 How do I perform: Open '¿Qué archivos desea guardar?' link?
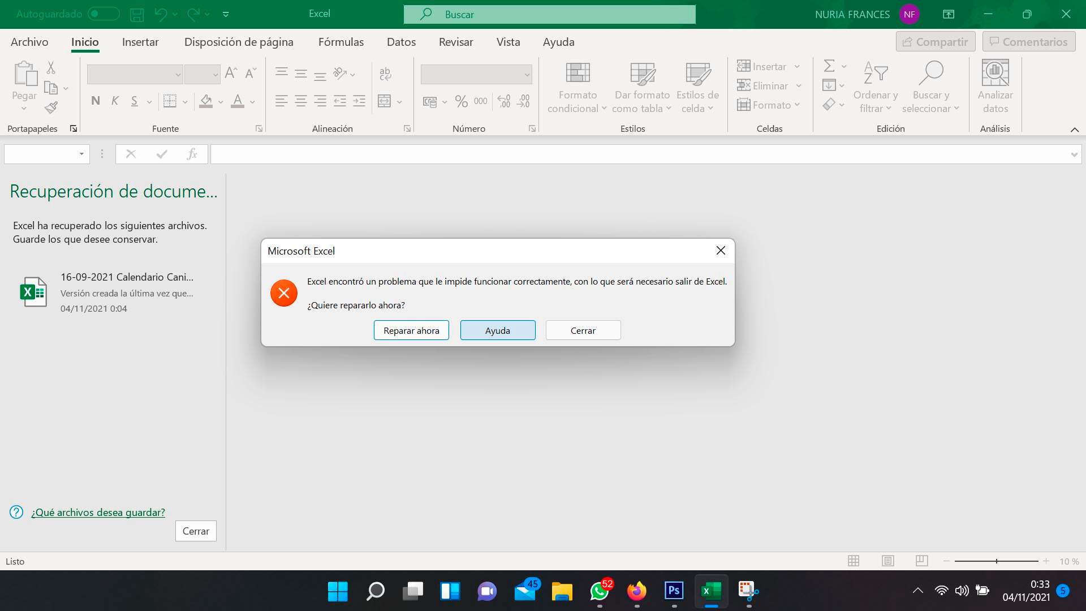click(98, 512)
